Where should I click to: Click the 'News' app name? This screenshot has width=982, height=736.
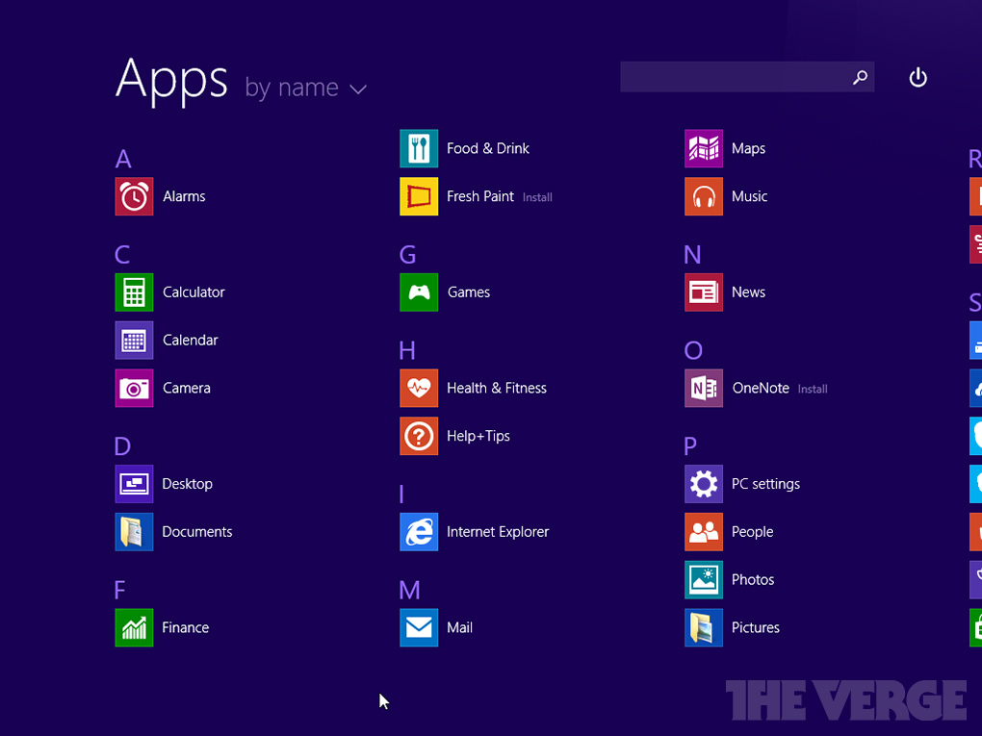tap(748, 292)
